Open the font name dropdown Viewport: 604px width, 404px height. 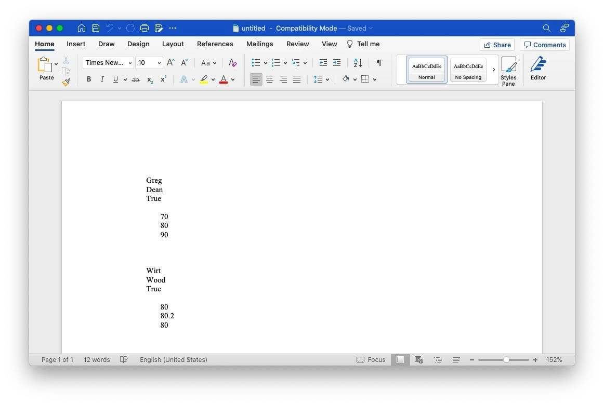point(130,63)
